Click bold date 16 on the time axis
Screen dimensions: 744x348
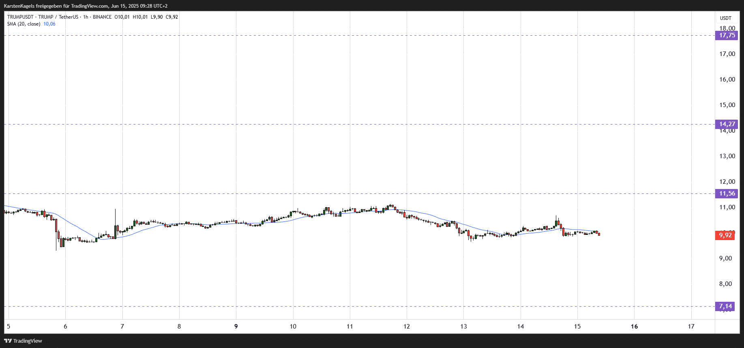[x=634, y=326]
